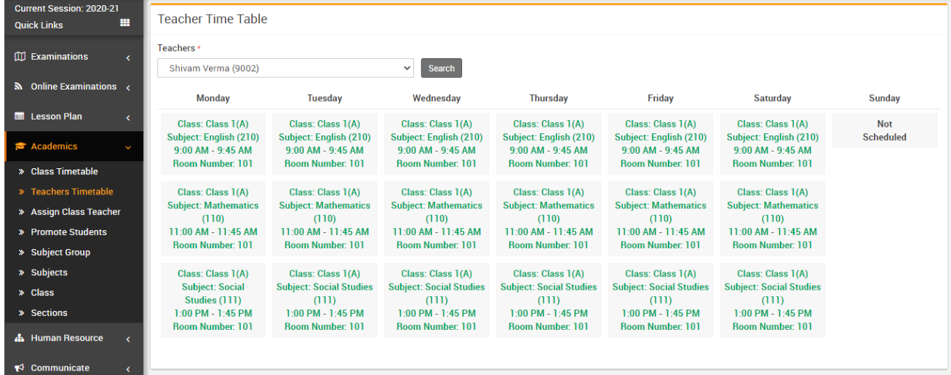Image resolution: width=951 pixels, height=375 pixels.
Task: Click the Online Examinations feed icon
Action: (20, 87)
